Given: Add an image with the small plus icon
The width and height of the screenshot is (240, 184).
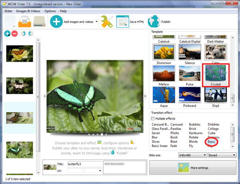Looking at the screenshot, I should (x=7, y=34).
